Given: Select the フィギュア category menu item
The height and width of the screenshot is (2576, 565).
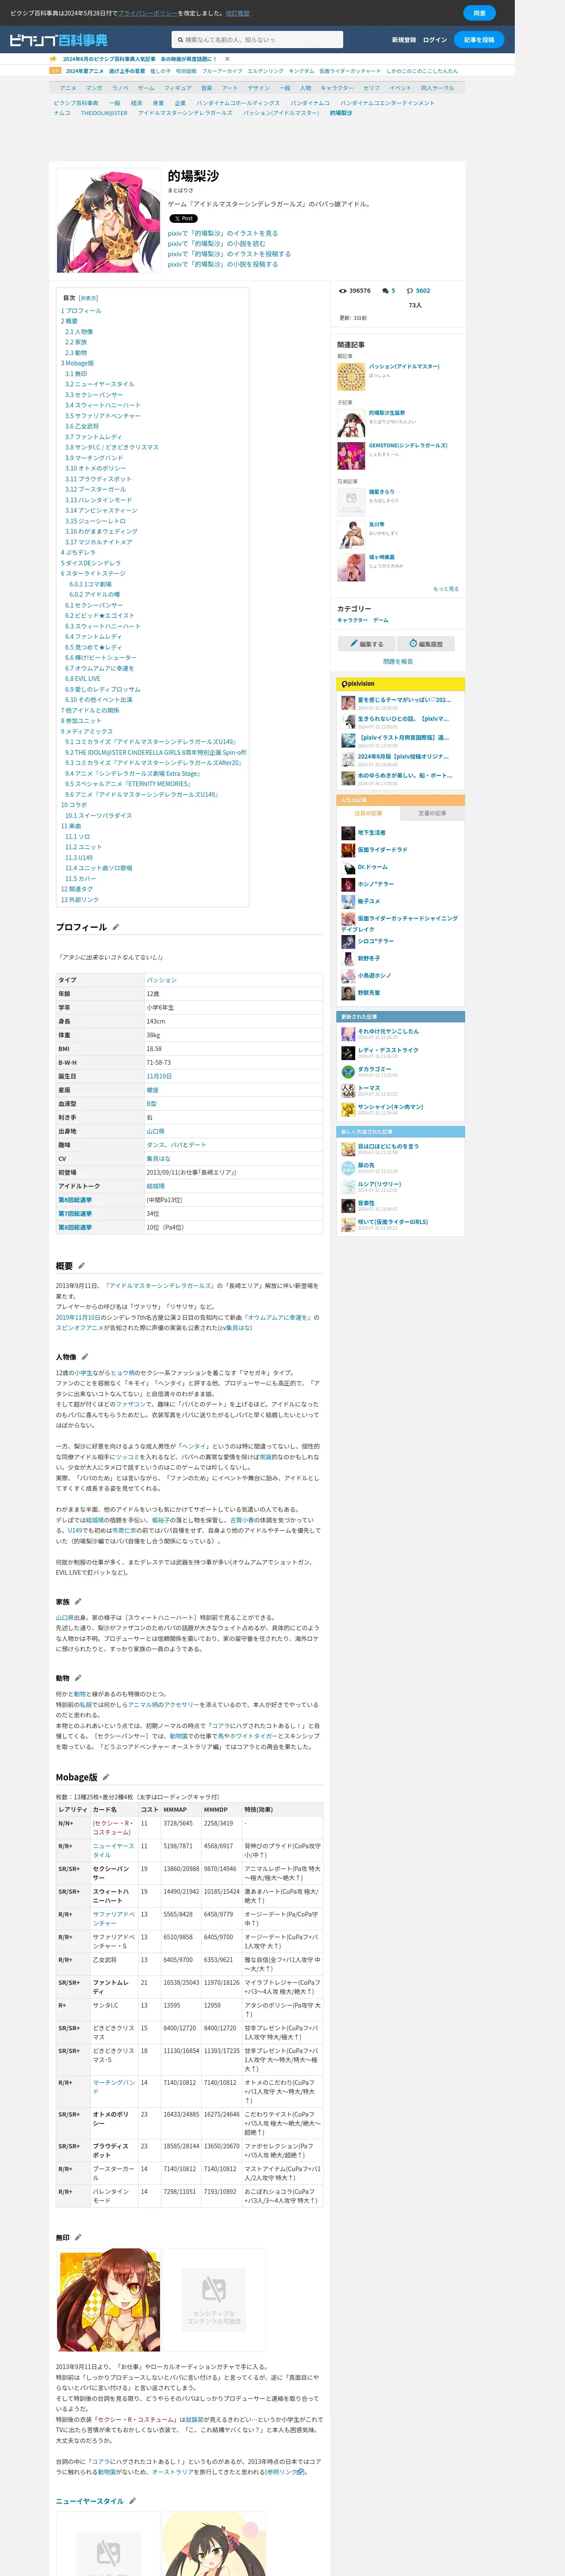Looking at the screenshot, I should 178,88.
